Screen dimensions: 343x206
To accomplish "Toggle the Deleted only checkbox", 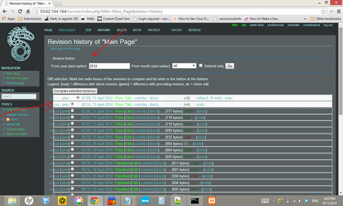I will click(200, 65).
